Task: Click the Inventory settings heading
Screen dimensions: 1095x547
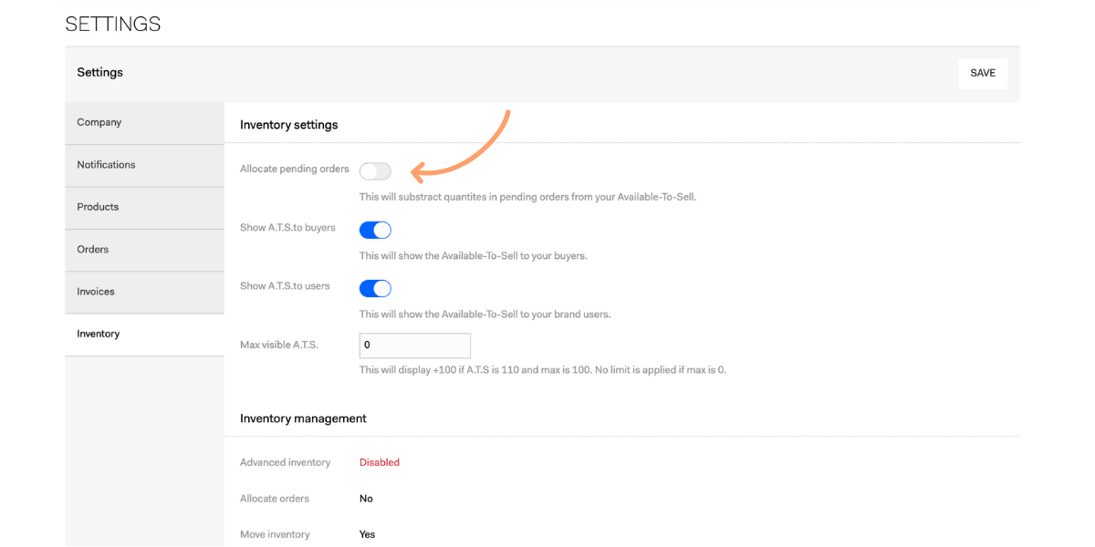Action: click(289, 125)
